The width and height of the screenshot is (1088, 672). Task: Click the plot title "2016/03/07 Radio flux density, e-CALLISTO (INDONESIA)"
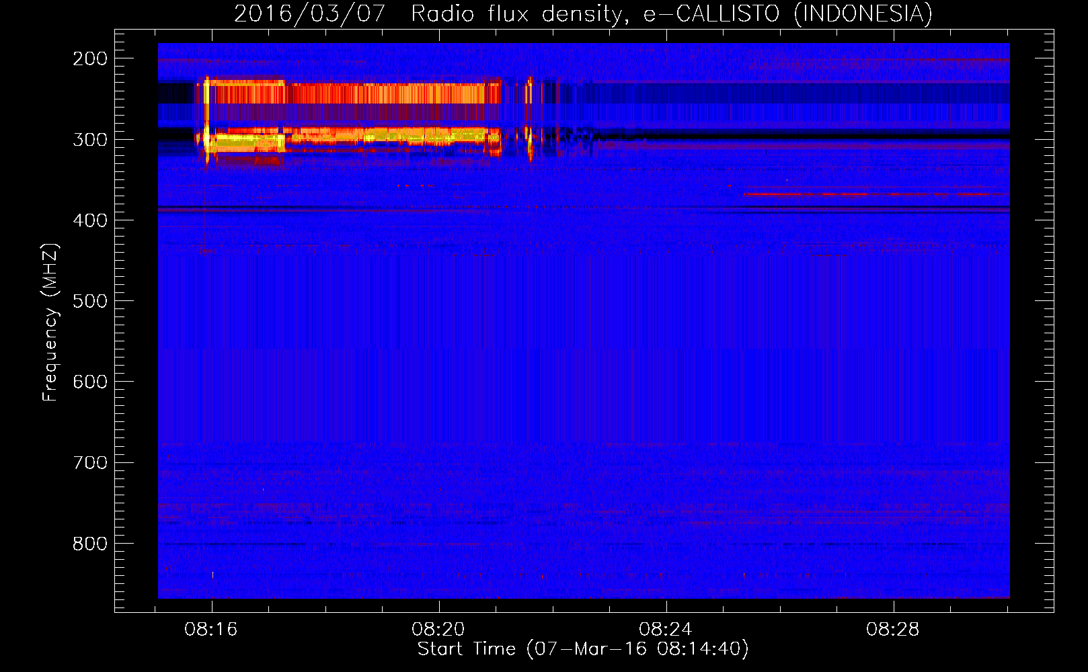(583, 13)
